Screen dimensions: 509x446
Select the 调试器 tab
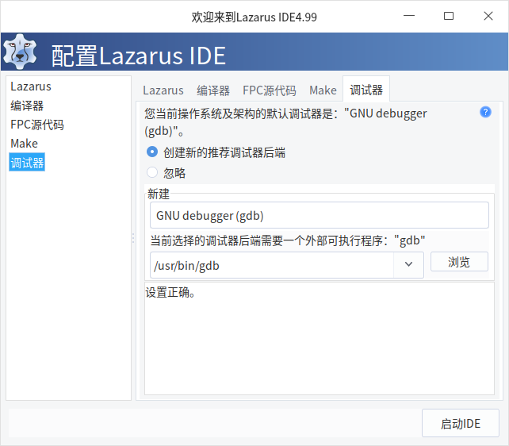[366, 90]
